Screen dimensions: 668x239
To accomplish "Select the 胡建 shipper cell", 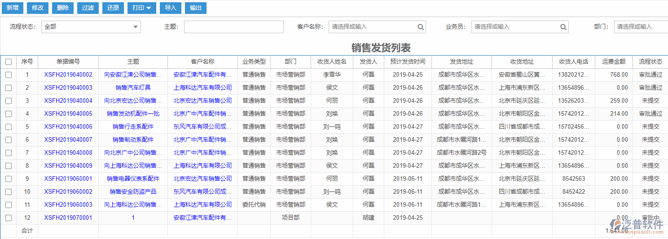I will coord(369,218).
